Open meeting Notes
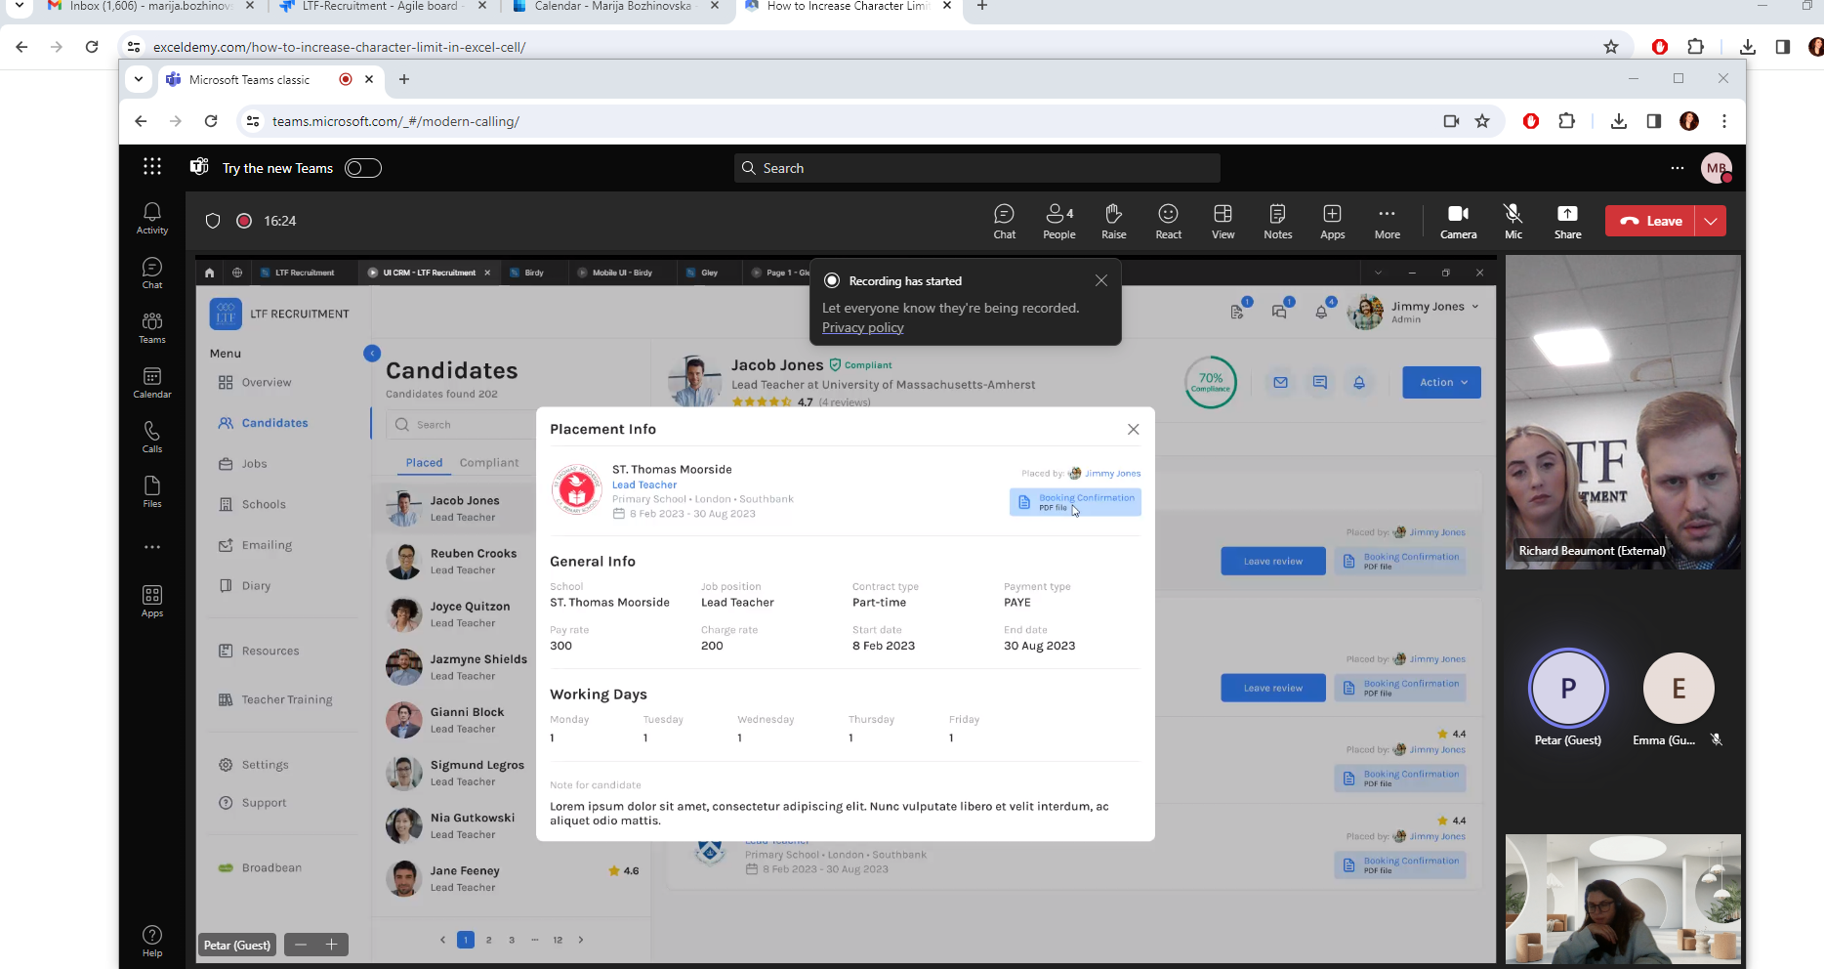This screenshot has width=1824, height=969. click(1277, 222)
